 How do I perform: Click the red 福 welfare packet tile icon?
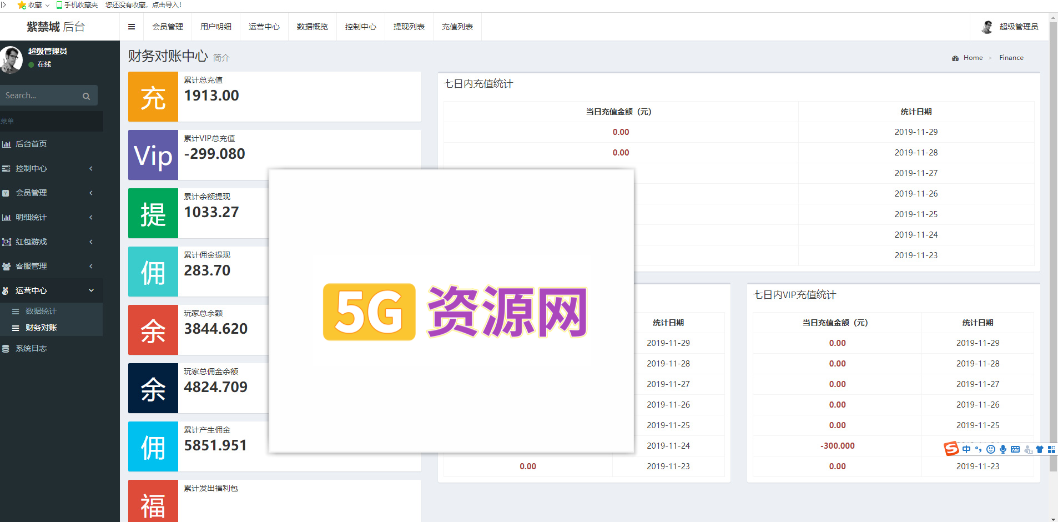pyautogui.click(x=153, y=501)
